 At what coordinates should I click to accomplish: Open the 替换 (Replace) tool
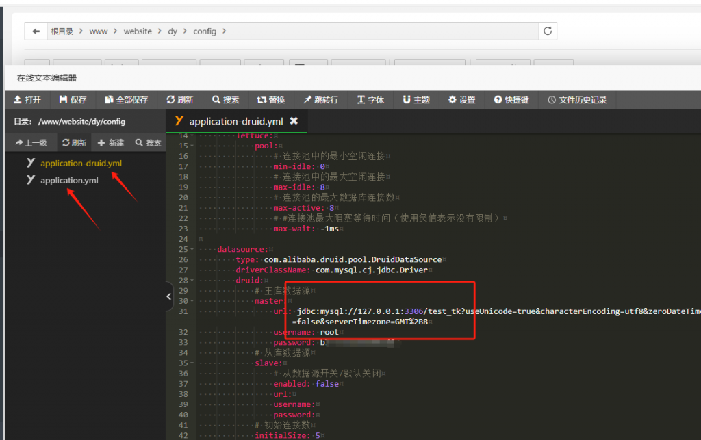(x=271, y=100)
